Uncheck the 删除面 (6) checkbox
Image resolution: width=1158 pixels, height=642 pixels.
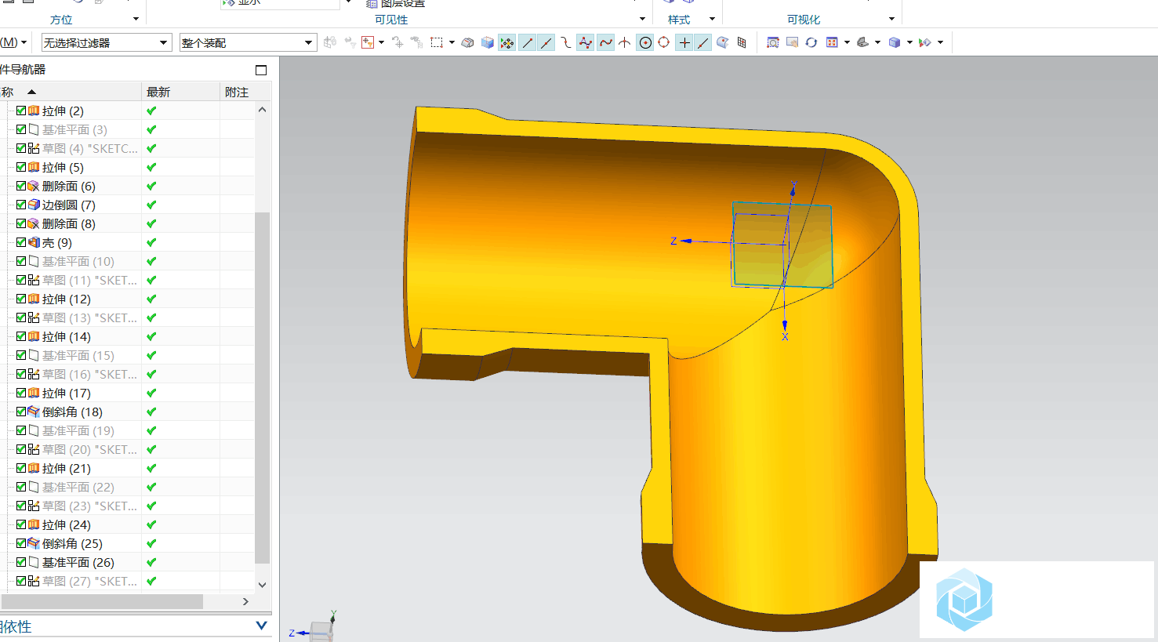[x=21, y=186]
